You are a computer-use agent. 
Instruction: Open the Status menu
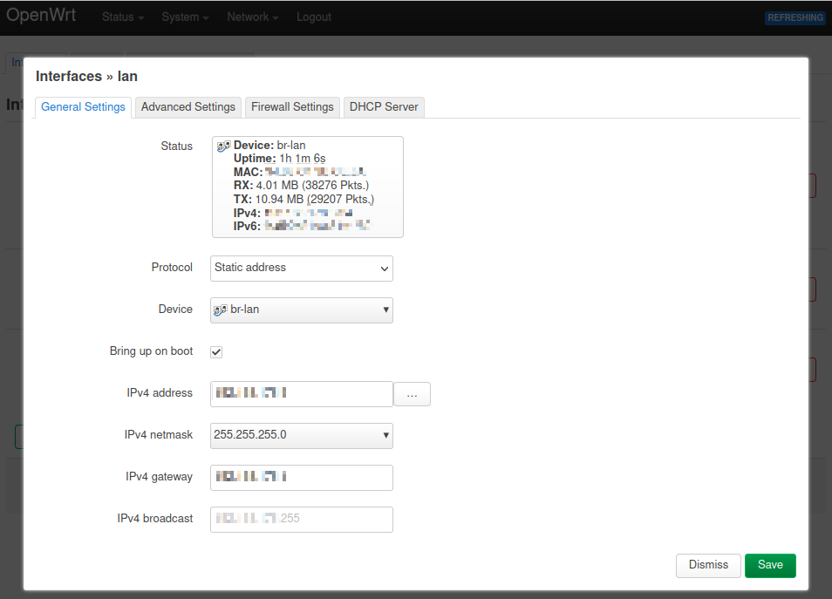point(122,17)
